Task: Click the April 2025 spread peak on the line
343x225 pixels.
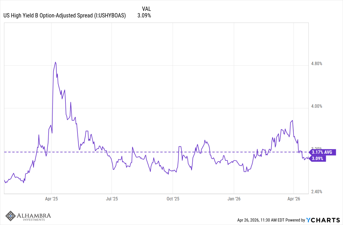Action: point(55,62)
